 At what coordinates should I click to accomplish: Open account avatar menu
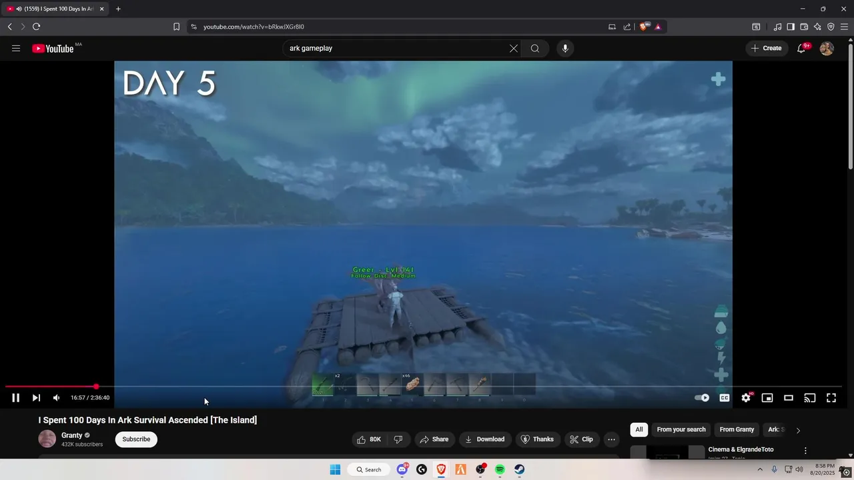point(827,48)
